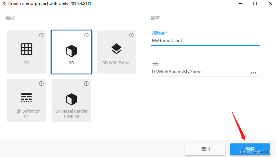Close the new project dialog
Viewport: 276px width, 157px height.
270,3
